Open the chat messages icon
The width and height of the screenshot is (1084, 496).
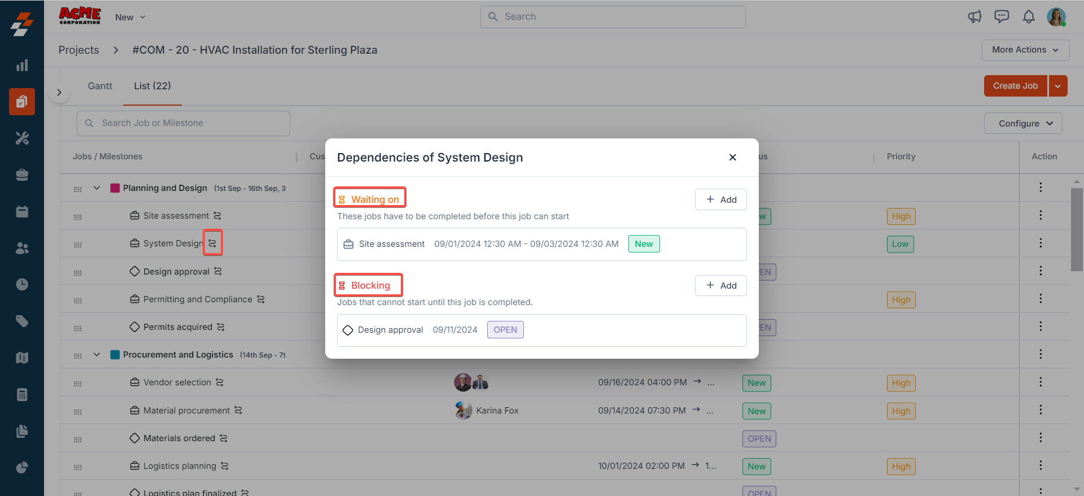[x=1002, y=17]
